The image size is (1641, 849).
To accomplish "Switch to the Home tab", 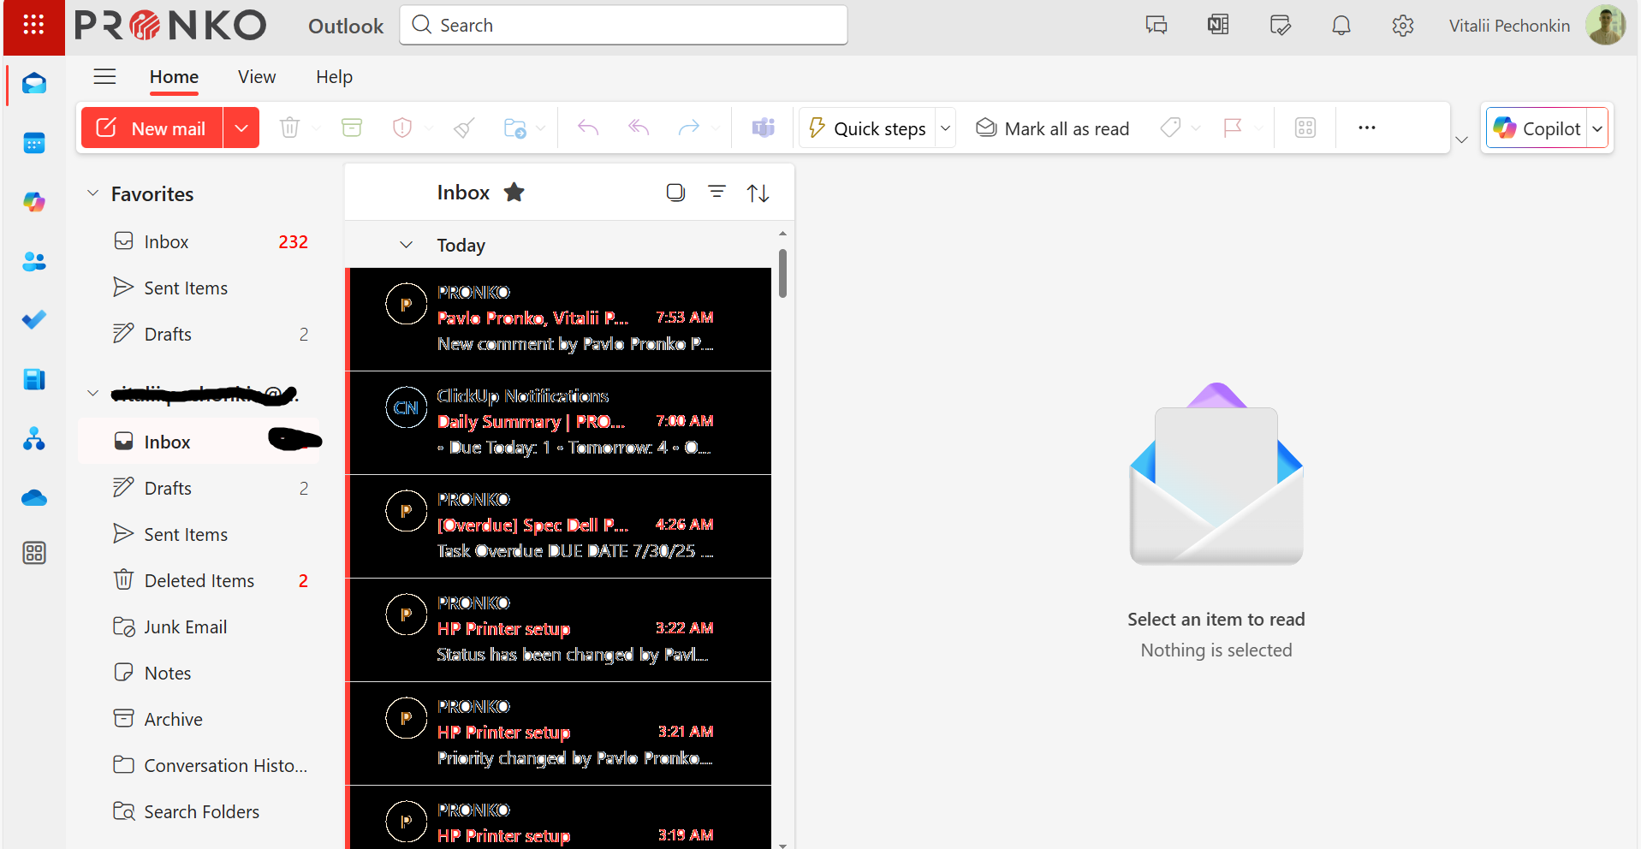I will (x=174, y=77).
